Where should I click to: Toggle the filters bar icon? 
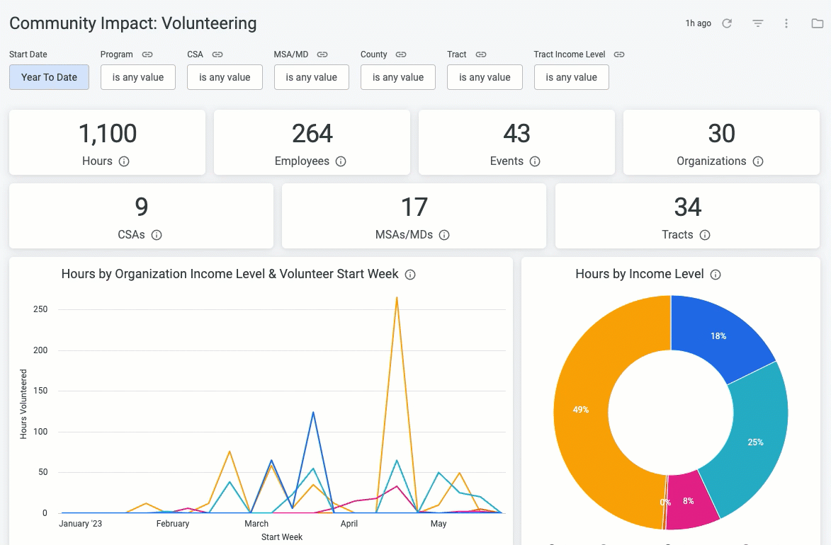(758, 23)
